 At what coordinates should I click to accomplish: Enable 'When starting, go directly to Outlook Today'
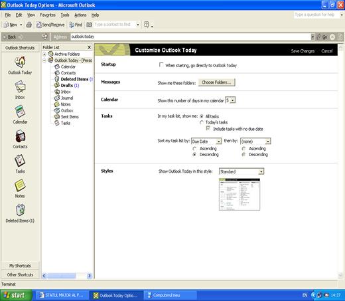tap(161, 65)
